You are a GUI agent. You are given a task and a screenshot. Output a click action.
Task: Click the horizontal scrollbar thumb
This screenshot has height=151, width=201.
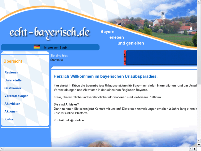(79, 149)
